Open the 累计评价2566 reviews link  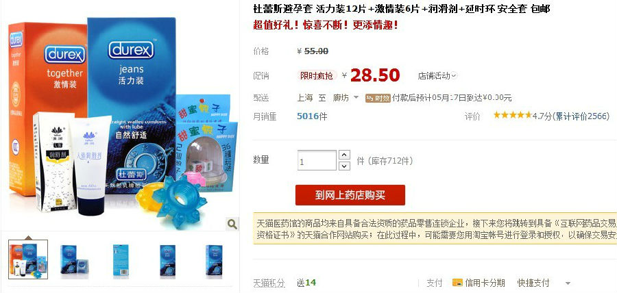pyautogui.click(x=581, y=116)
